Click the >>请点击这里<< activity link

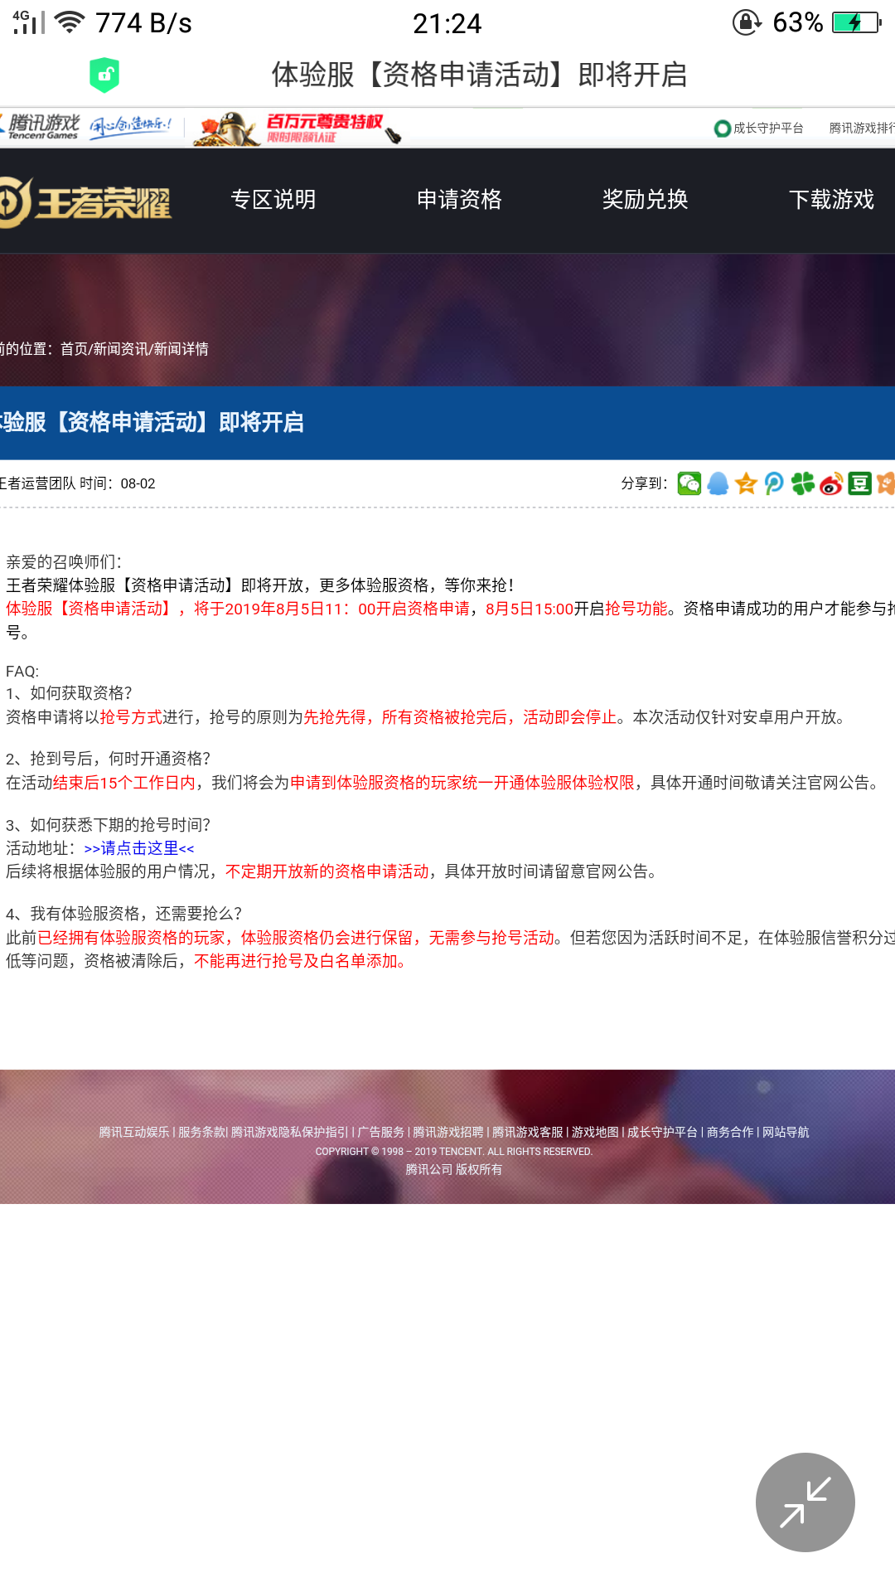click(x=139, y=848)
